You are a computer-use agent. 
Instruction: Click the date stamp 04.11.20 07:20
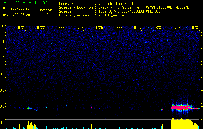(16, 15)
